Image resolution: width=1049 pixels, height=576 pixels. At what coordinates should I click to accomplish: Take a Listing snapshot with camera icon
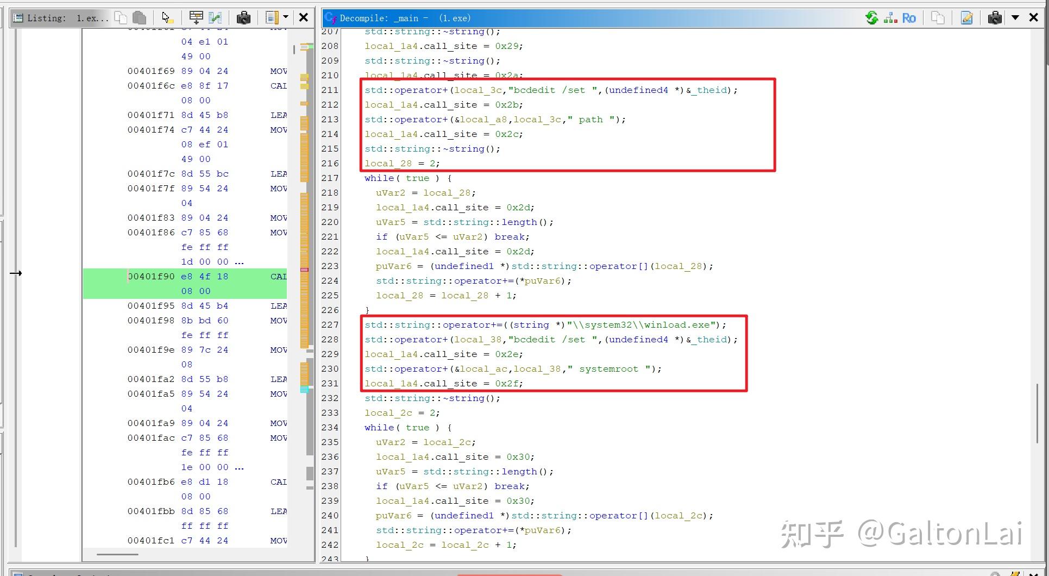pos(243,18)
